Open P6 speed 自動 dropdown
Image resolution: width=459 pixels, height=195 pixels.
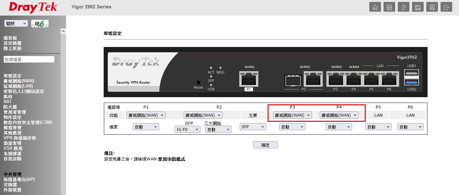click(410, 127)
